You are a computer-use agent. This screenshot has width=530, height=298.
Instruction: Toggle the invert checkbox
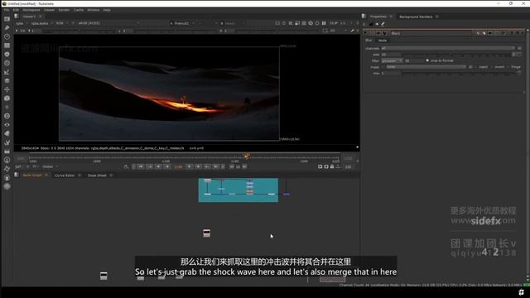(x=492, y=67)
